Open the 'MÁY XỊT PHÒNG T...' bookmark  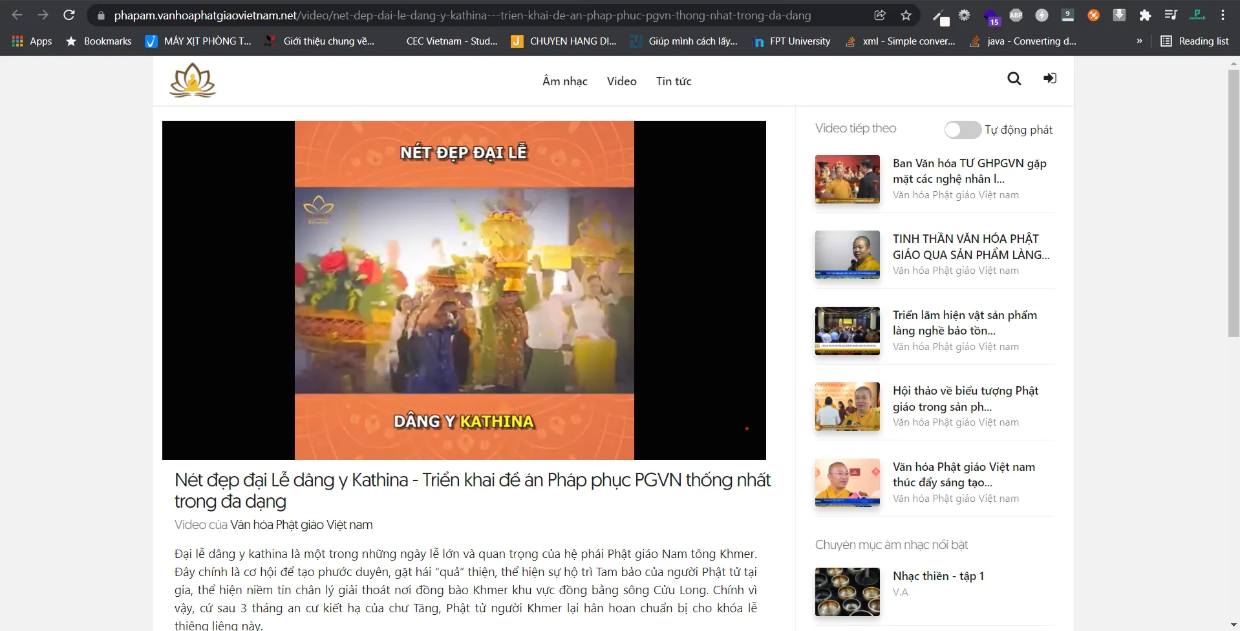[x=198, y=41]
